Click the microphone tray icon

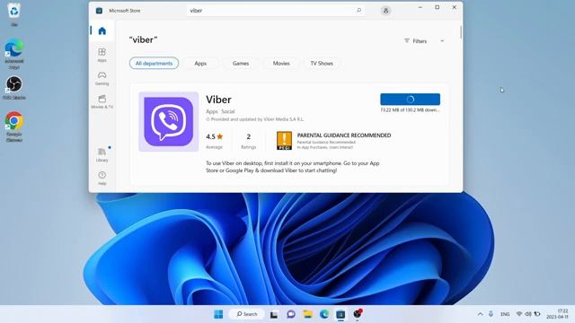point(491,314)
